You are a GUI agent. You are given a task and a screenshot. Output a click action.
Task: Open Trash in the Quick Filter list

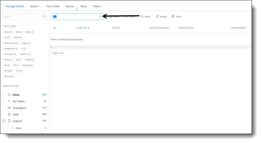(x=16, y=114)
